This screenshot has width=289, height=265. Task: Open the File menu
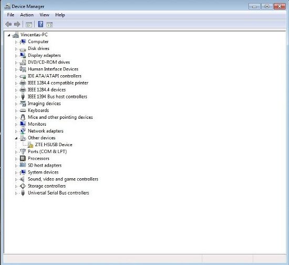pos(11,15)
